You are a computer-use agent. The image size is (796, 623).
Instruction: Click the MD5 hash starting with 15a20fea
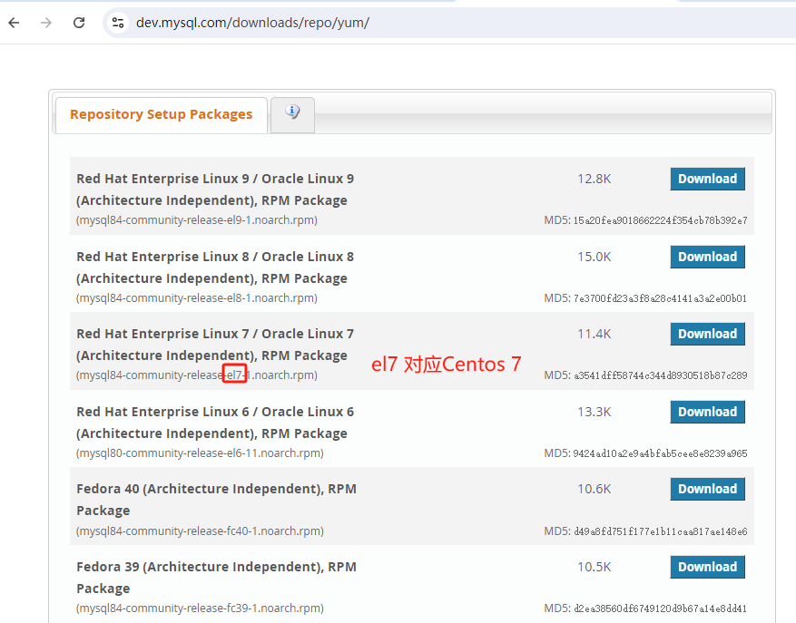[x=661, y=220]
